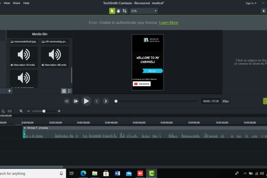This screenshot has width=267, height=178.
Task: Open the volume control in system tray
Action: [262, 174]
